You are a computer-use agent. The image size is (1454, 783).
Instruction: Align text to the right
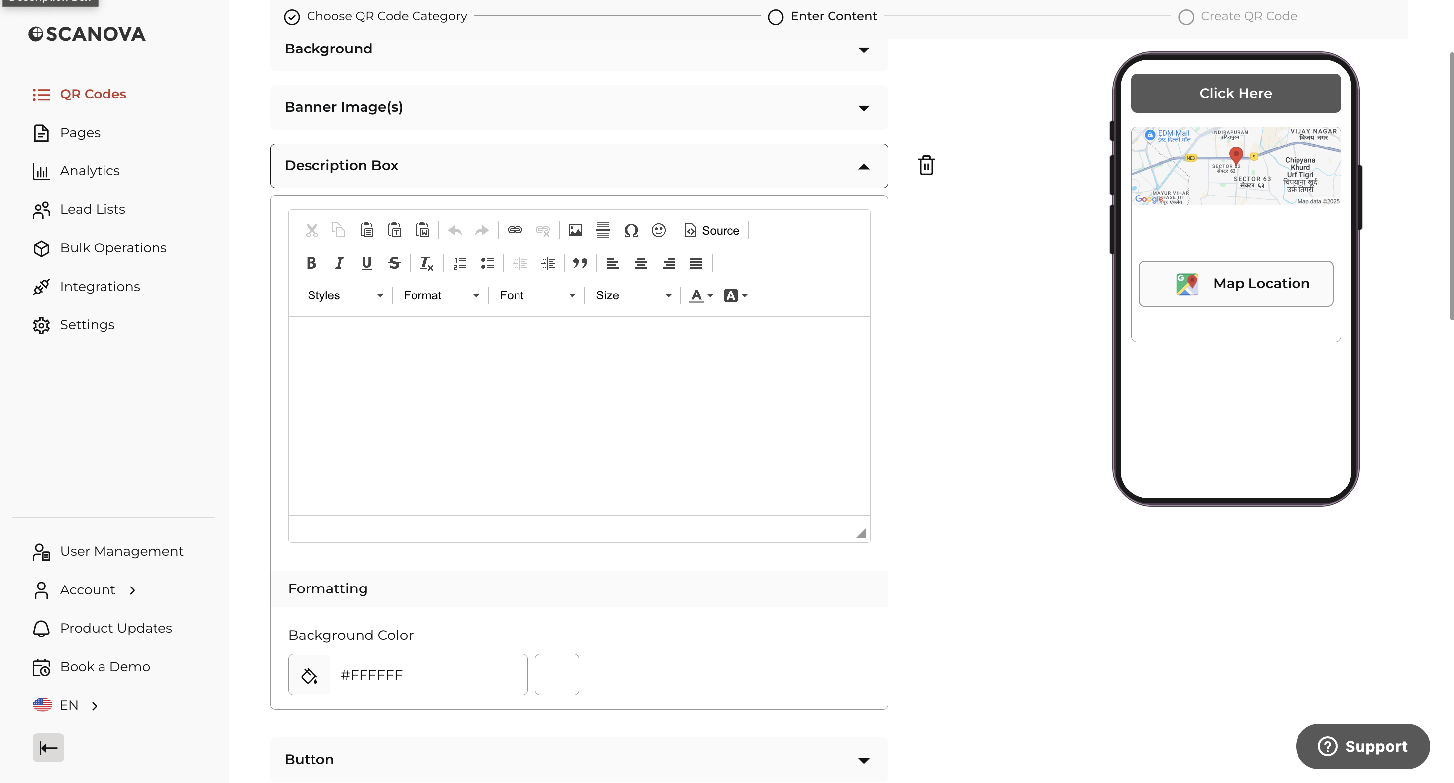pos(668,263)
